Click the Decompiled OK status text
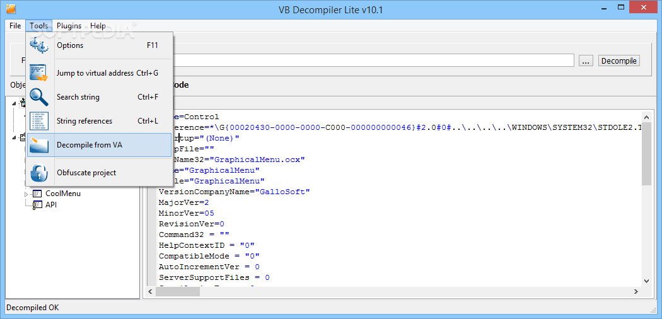 (33, 308)
